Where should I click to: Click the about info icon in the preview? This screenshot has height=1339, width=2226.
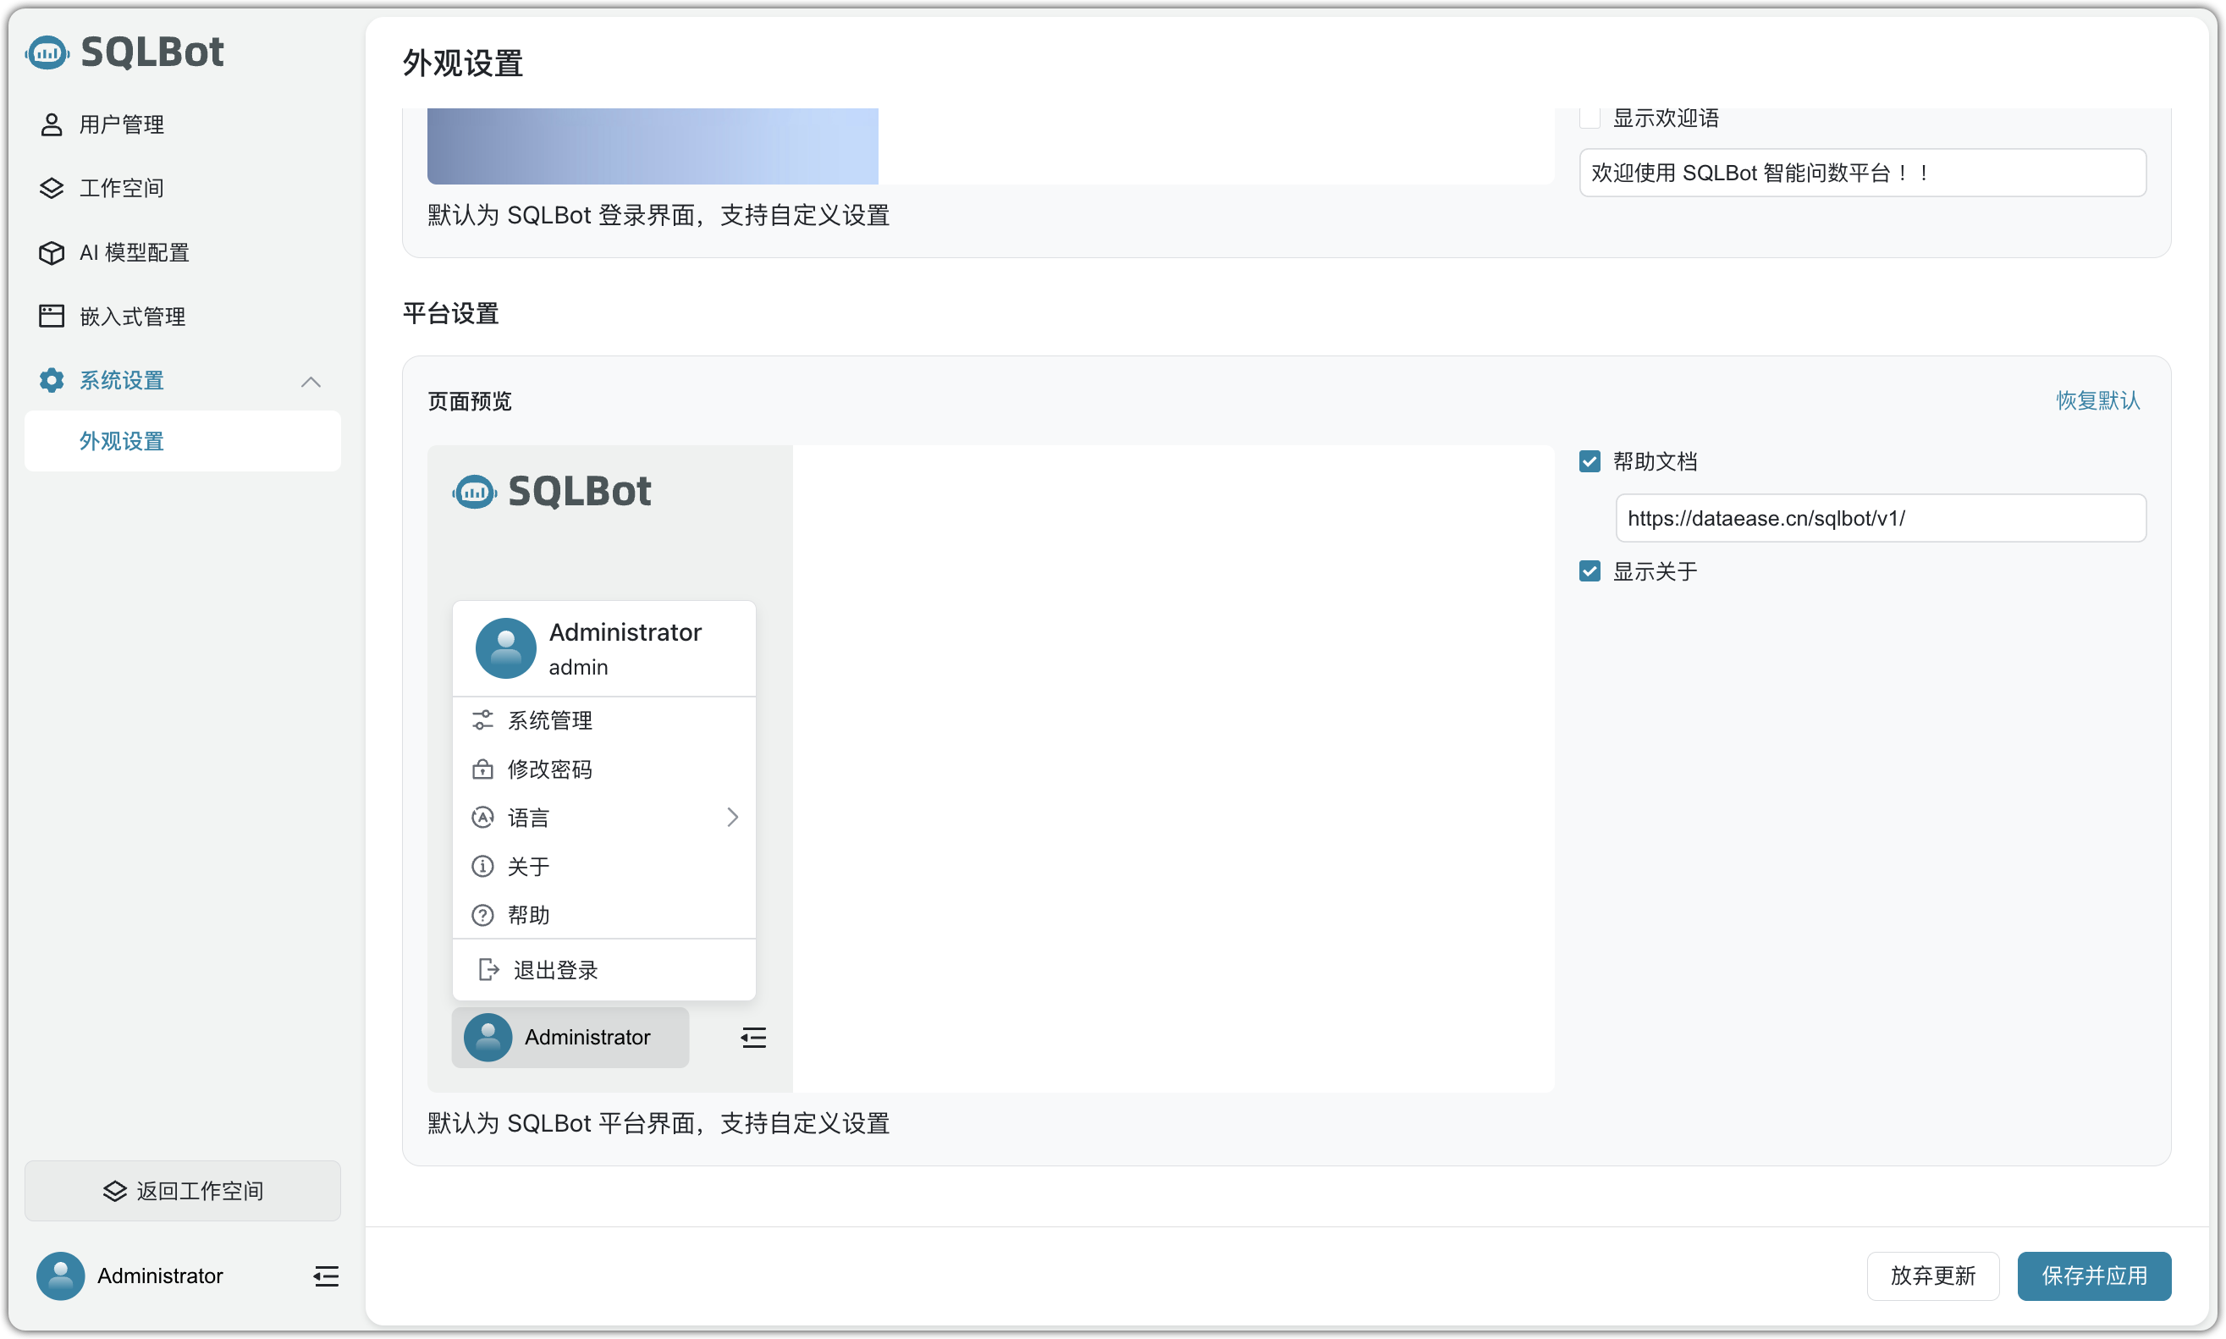482,866
